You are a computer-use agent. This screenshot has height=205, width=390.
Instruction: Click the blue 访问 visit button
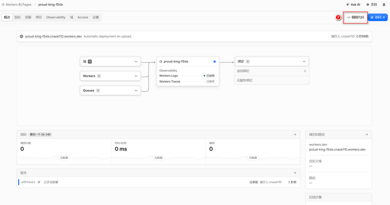pos(377,17)
